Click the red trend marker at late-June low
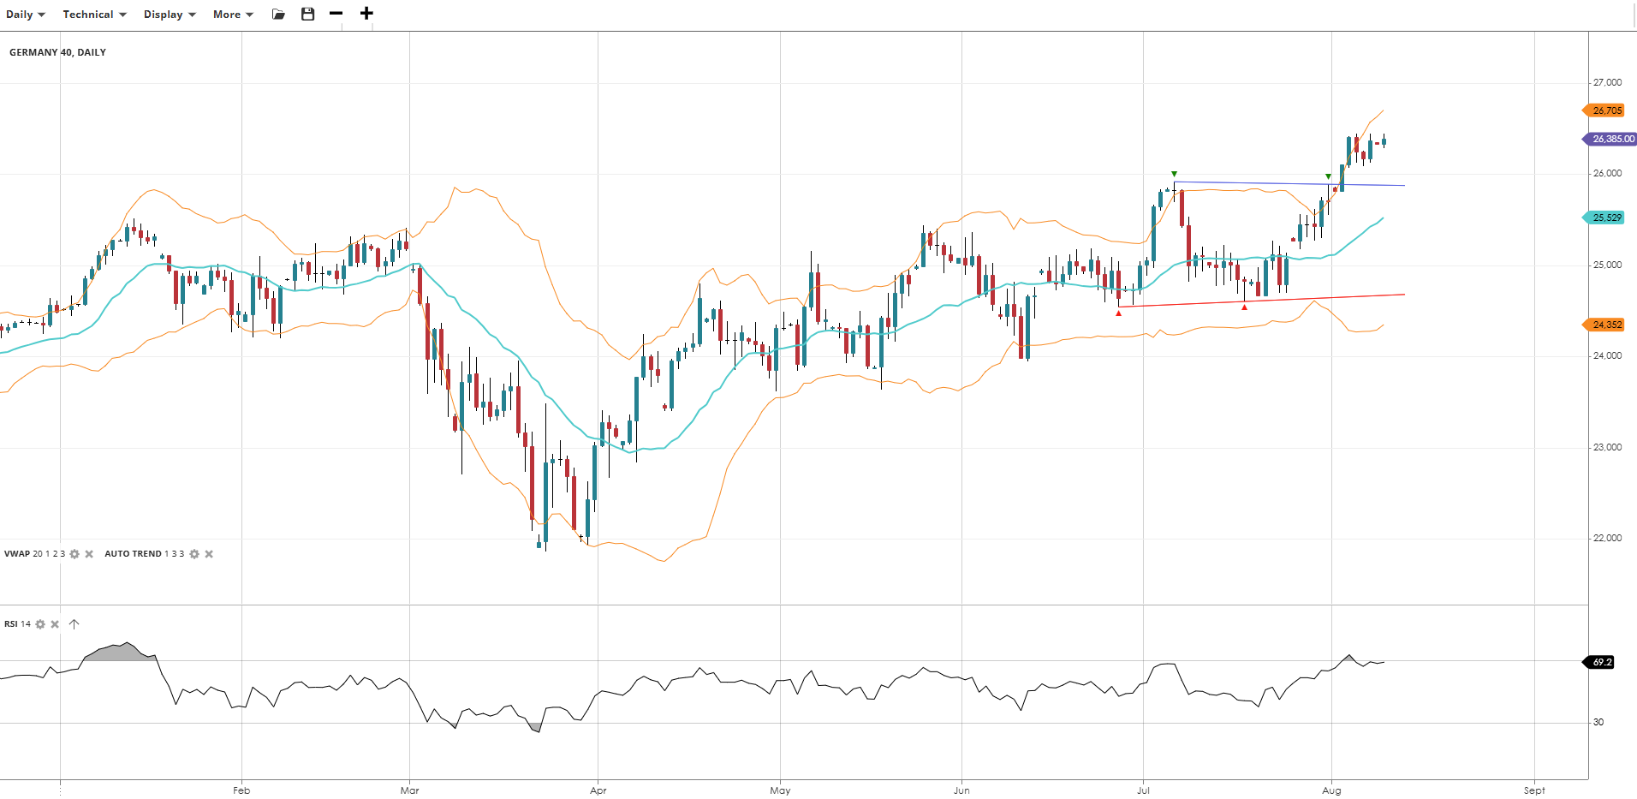The height and width of the screenshot is (799, 1637). pos(1118,313)
